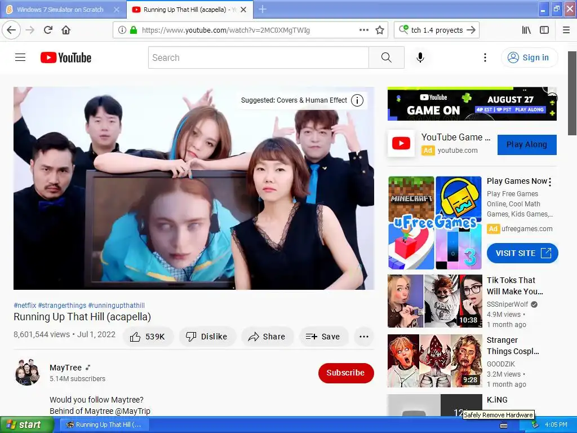The width and height of the screenshot is (577, 433).
Task: Click the page vertical scrollbar thumb
Action: click(x=572, y=93)
